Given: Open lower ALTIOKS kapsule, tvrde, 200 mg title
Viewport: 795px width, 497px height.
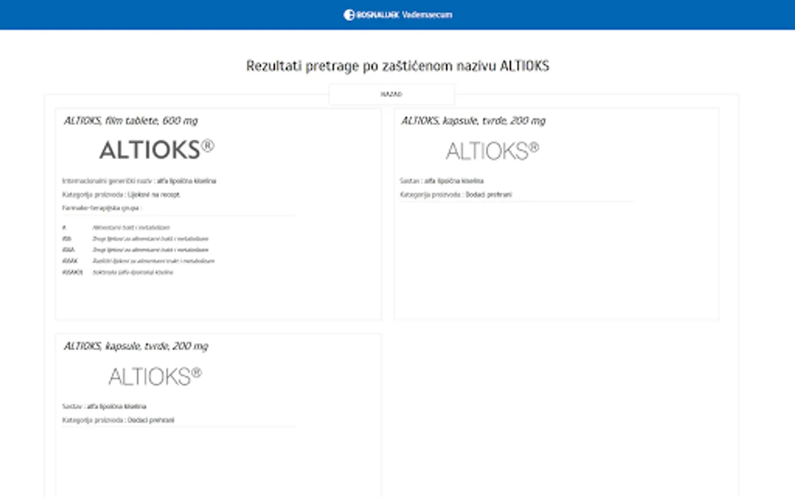Looking at the screenshot, I should [x=136, y=346].
